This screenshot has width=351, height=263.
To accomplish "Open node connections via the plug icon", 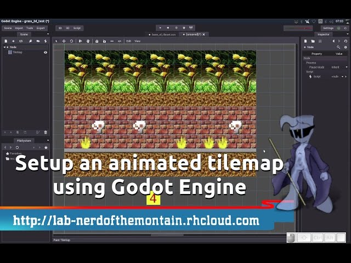I will 31,41.
